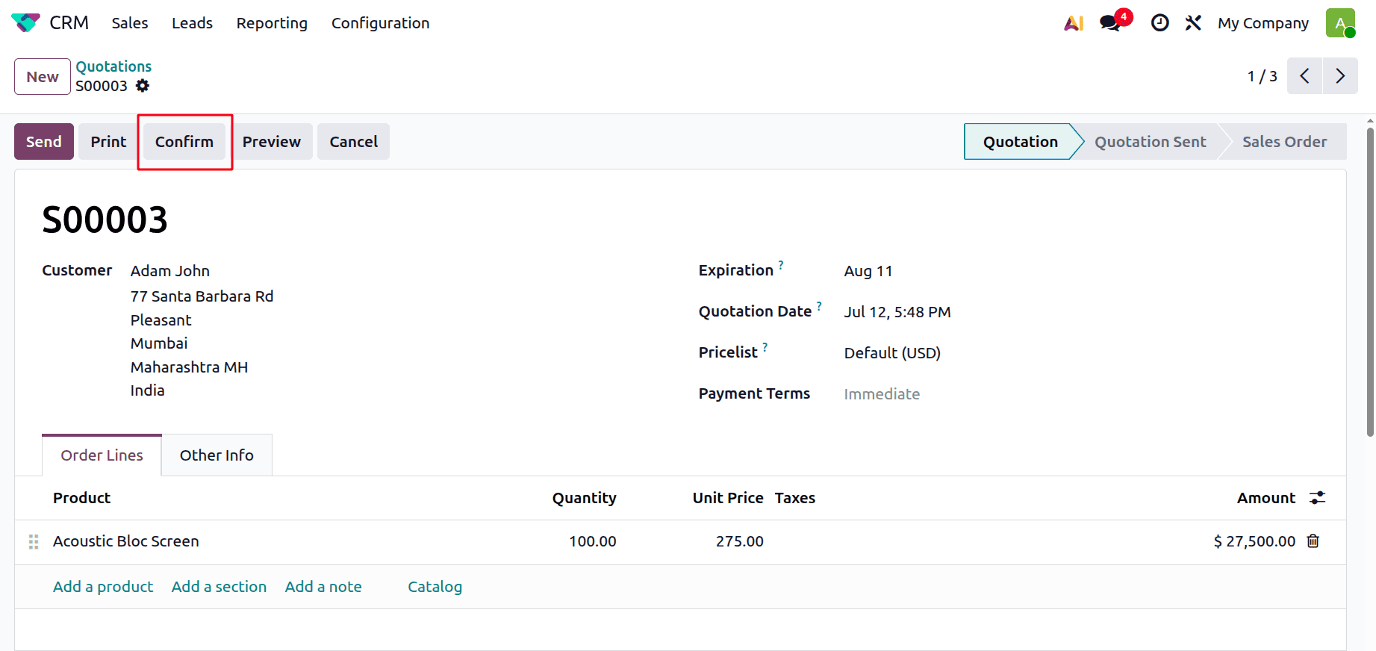Click the vertical scrollbar thumb

1370,282
